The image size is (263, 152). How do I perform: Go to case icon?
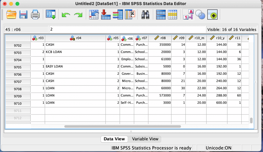tap(94, 14)
